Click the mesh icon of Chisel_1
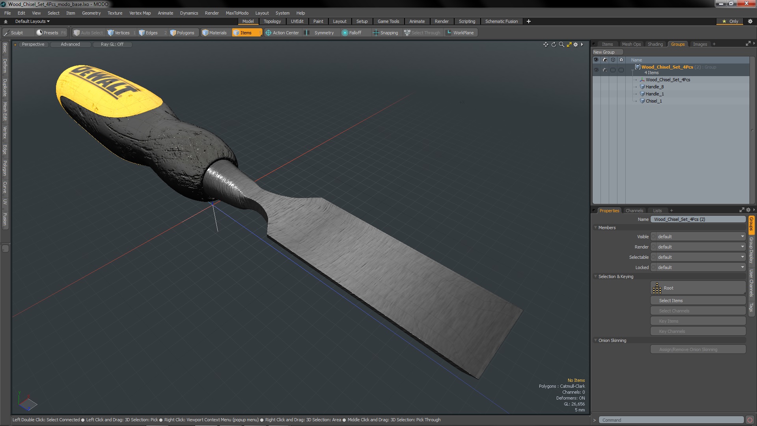Viewport: 757px width, 426px height. pos(642,101)
